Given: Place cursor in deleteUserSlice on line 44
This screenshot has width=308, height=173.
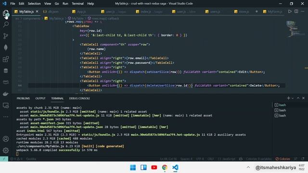Looking at the screenshot, I should (x=160, y=86).
